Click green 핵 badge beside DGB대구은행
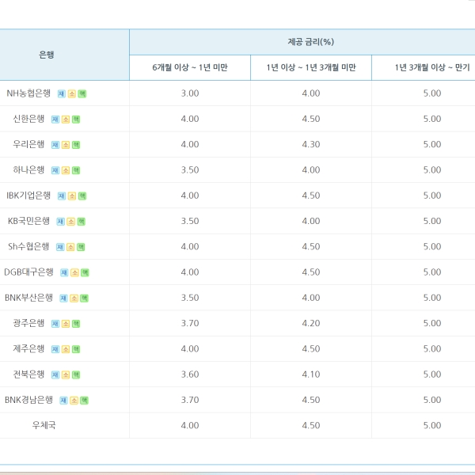This screenshot has width=475, height=475. pos(85,272)
